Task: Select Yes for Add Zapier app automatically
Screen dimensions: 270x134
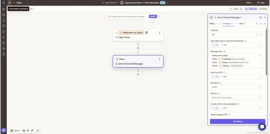Action: (x=216, y=45)
